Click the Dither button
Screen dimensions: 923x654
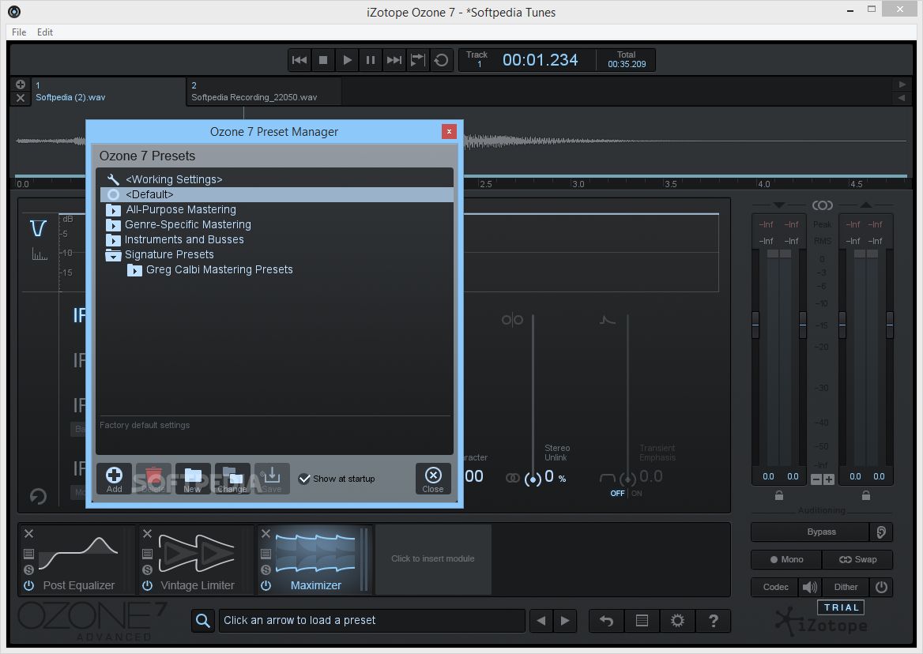846,587
